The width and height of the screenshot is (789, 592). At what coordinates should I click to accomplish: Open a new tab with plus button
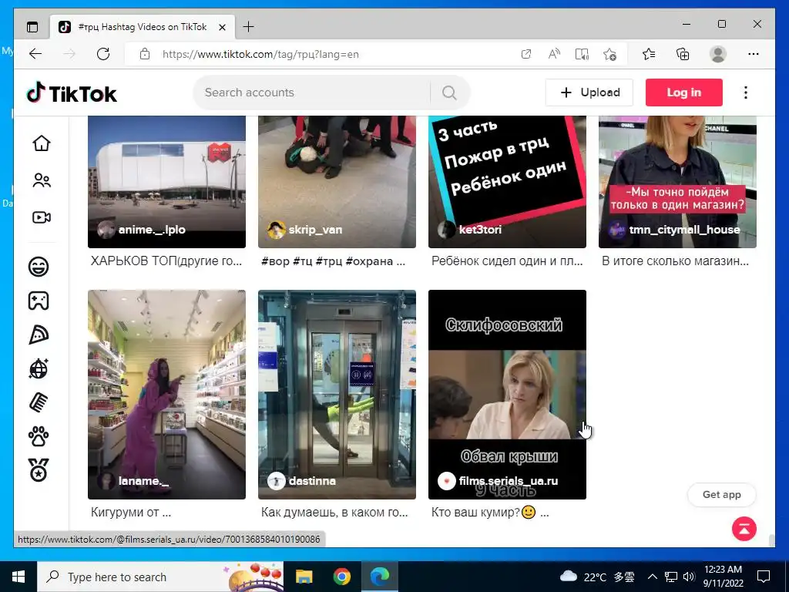coord(249,27)
